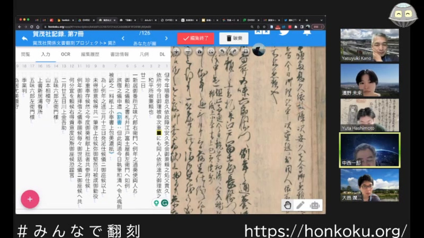Open notifications via the bell icon

[x=307, y=33]
